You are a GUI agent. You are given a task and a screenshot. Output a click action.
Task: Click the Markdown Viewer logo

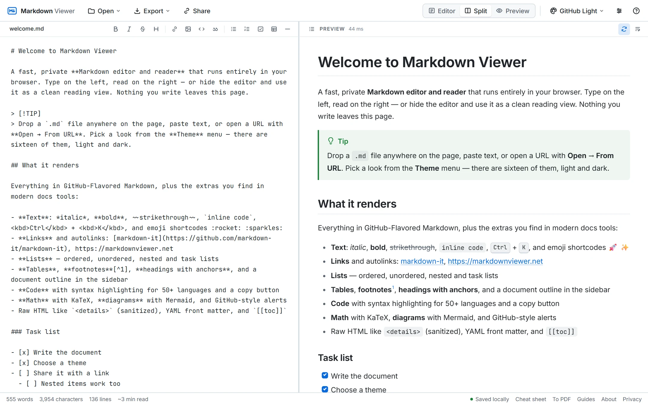coord(41,11)
